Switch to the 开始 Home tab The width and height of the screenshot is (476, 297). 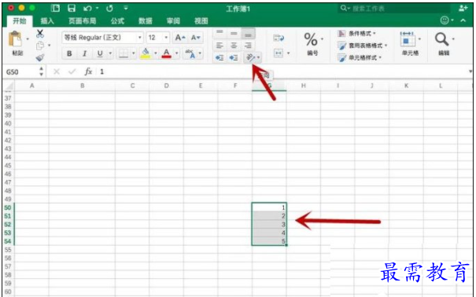pos(20,21)
